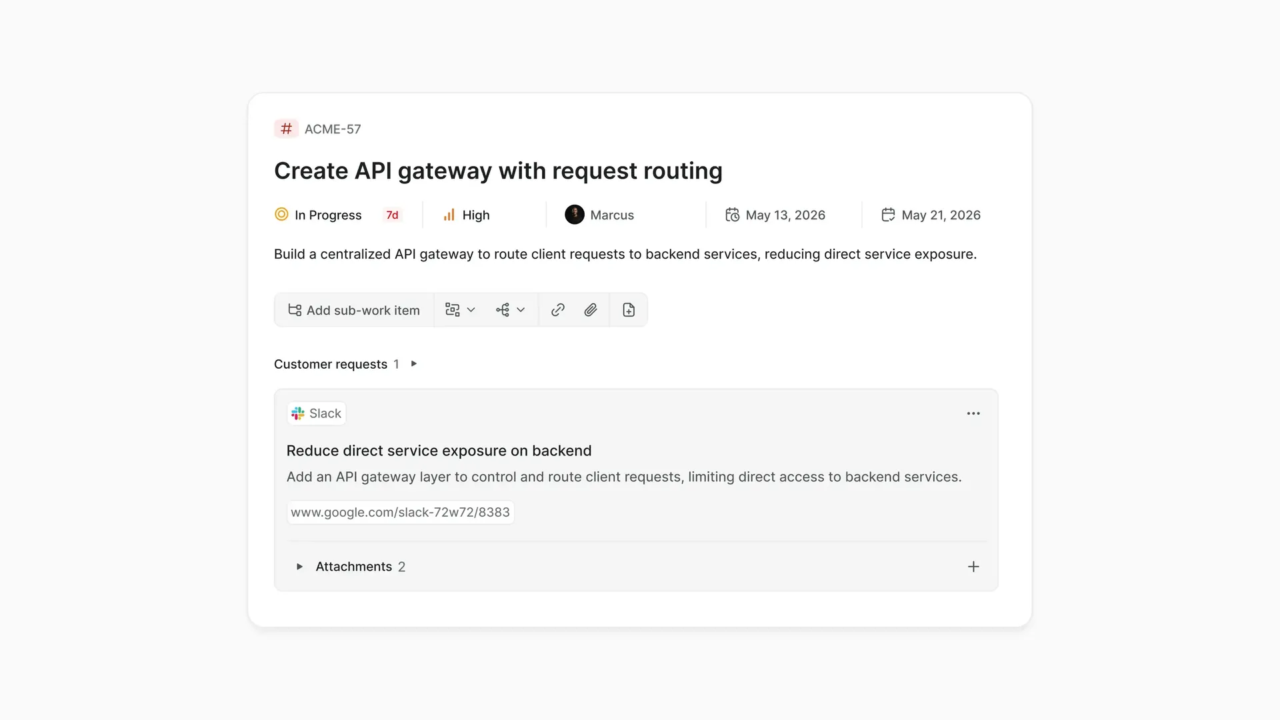Expand the Customer requests section arrow

click(x=414, y=364)
